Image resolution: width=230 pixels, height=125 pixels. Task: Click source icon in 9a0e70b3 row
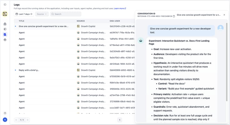tap(78, 58)
